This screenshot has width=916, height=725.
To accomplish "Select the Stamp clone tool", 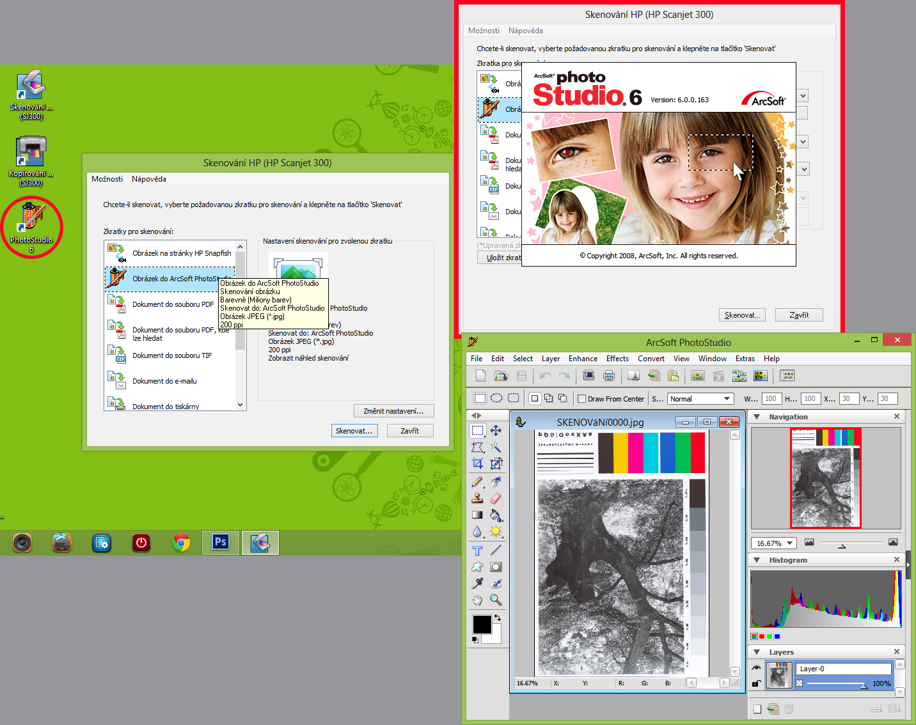I will click(x=477, y=498).
